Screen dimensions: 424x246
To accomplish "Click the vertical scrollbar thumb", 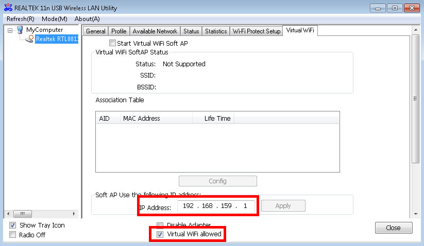I will pyautogui.click(x=416, y=99).
